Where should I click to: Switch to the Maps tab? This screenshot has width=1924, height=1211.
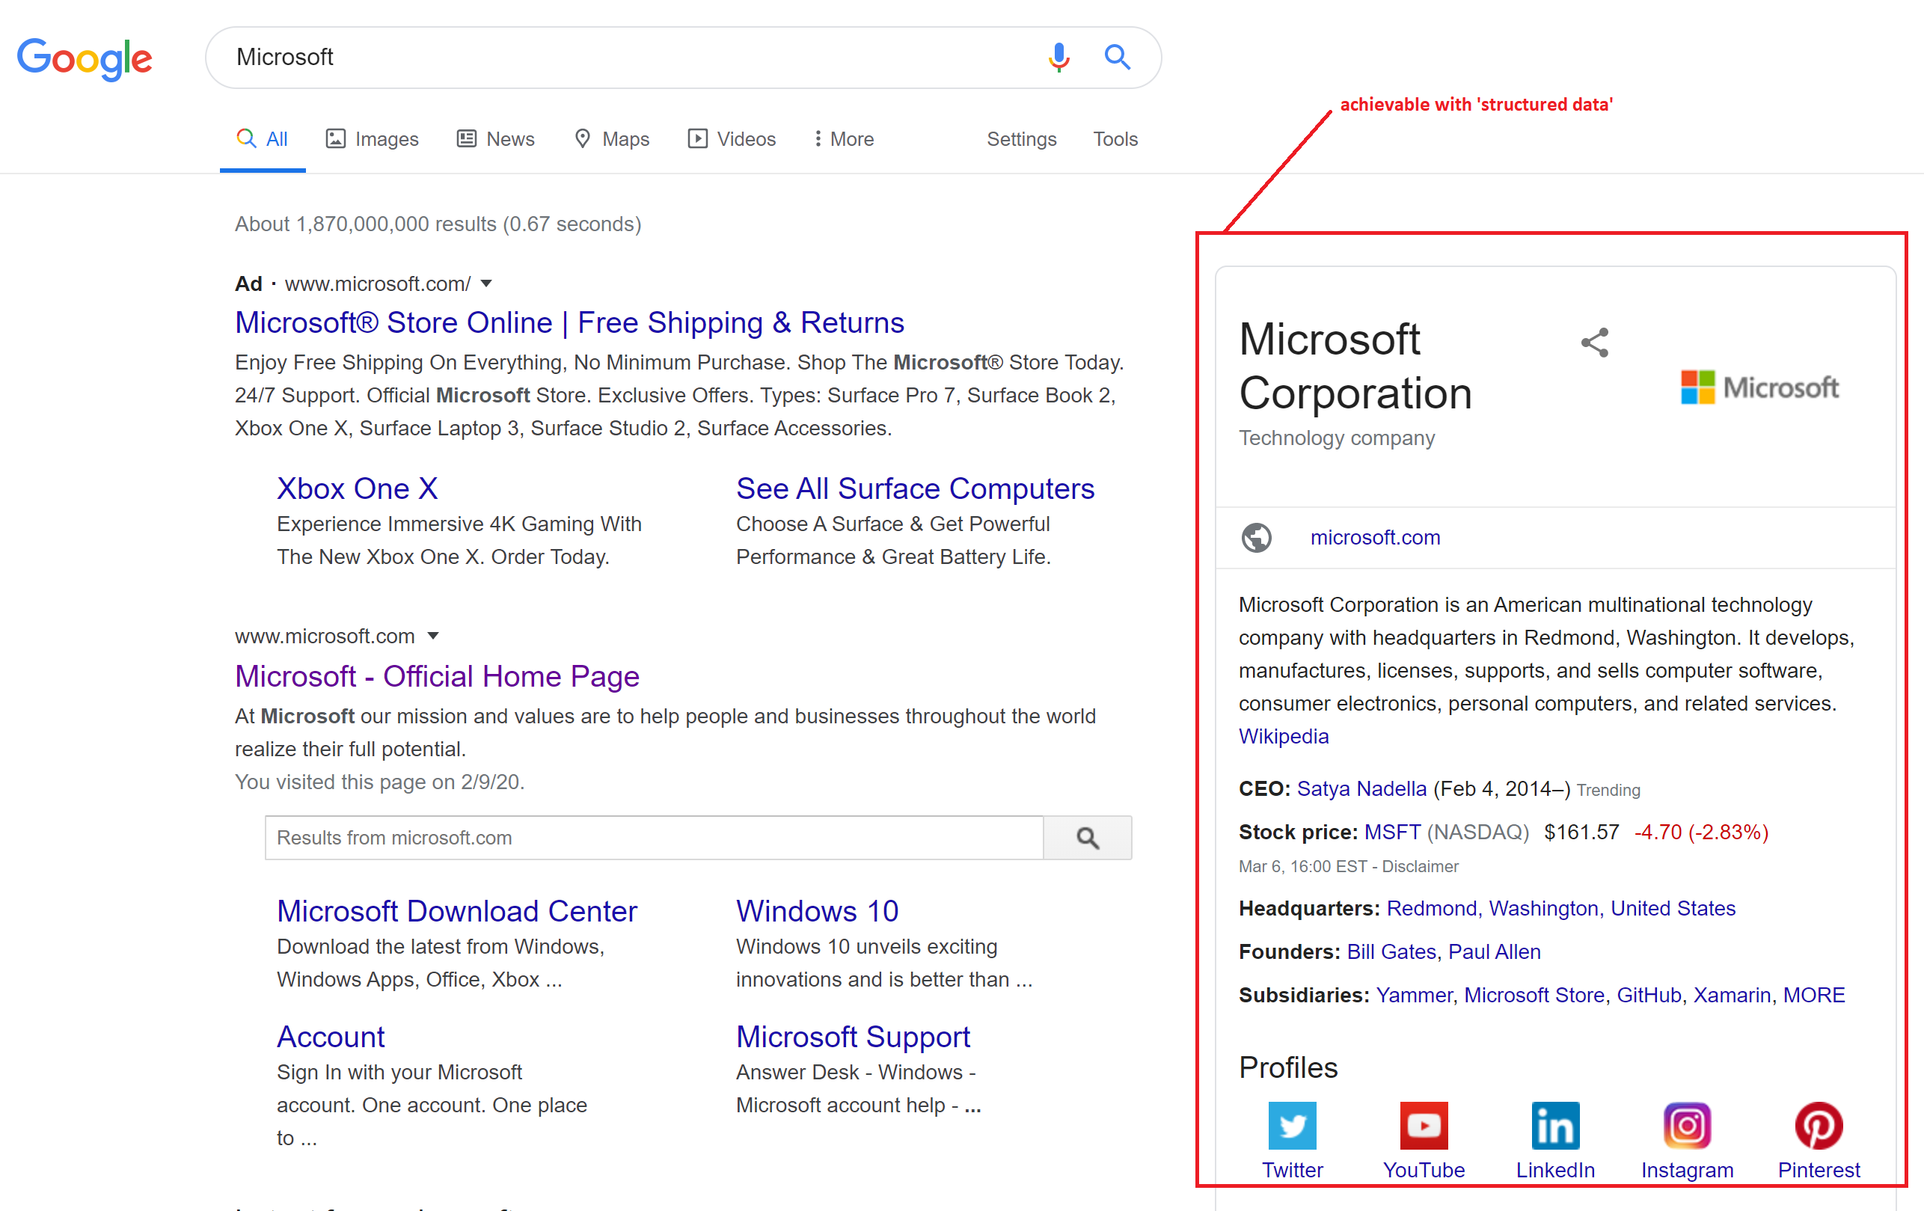(612, 139)
